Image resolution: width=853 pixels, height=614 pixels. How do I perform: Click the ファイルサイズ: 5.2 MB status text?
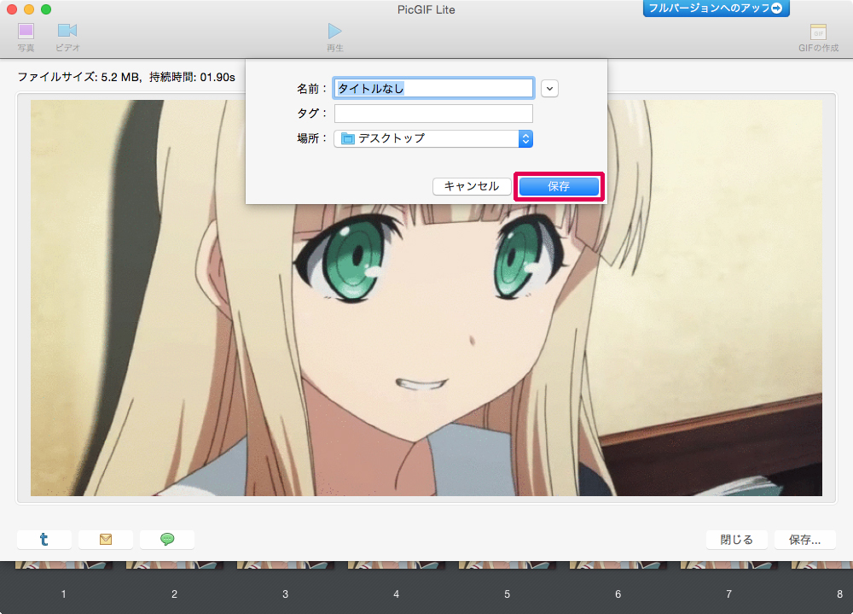tap(78, 77)
